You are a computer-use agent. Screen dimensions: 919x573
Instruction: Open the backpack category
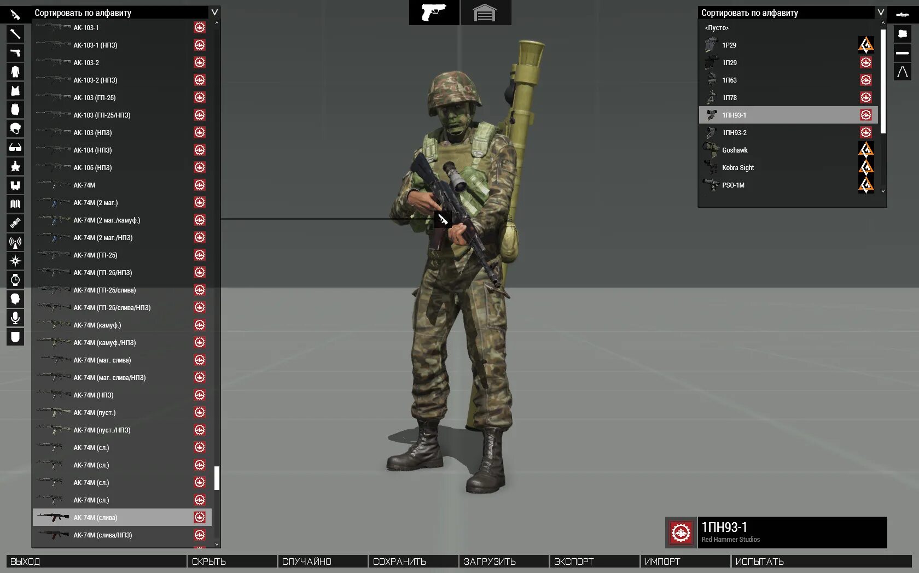click(x=15, y=109)
